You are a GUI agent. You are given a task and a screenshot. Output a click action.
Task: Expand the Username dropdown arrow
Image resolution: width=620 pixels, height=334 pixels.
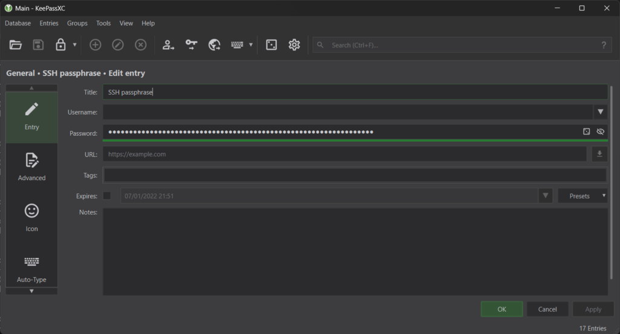600,112
